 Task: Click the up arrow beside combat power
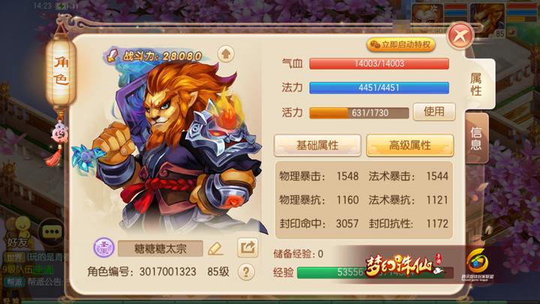(226, 54)
